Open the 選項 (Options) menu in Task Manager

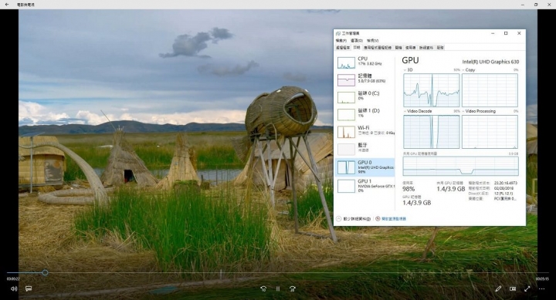(x=356, y=40)
